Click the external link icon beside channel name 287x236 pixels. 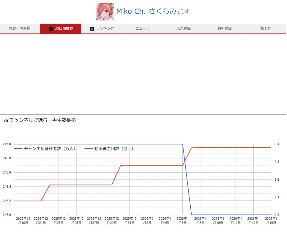[187, 12]
